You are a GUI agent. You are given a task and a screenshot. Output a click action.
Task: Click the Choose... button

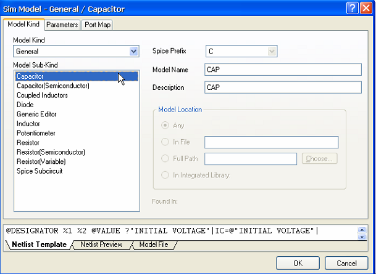(319, 158)
